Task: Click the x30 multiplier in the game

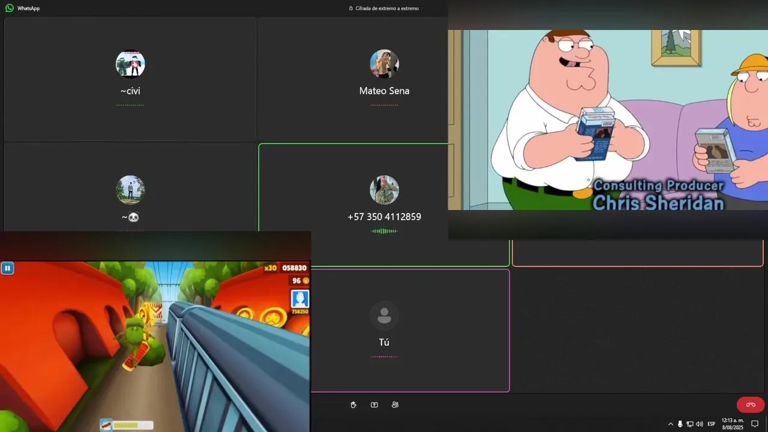Action: [x=271, y=268]
